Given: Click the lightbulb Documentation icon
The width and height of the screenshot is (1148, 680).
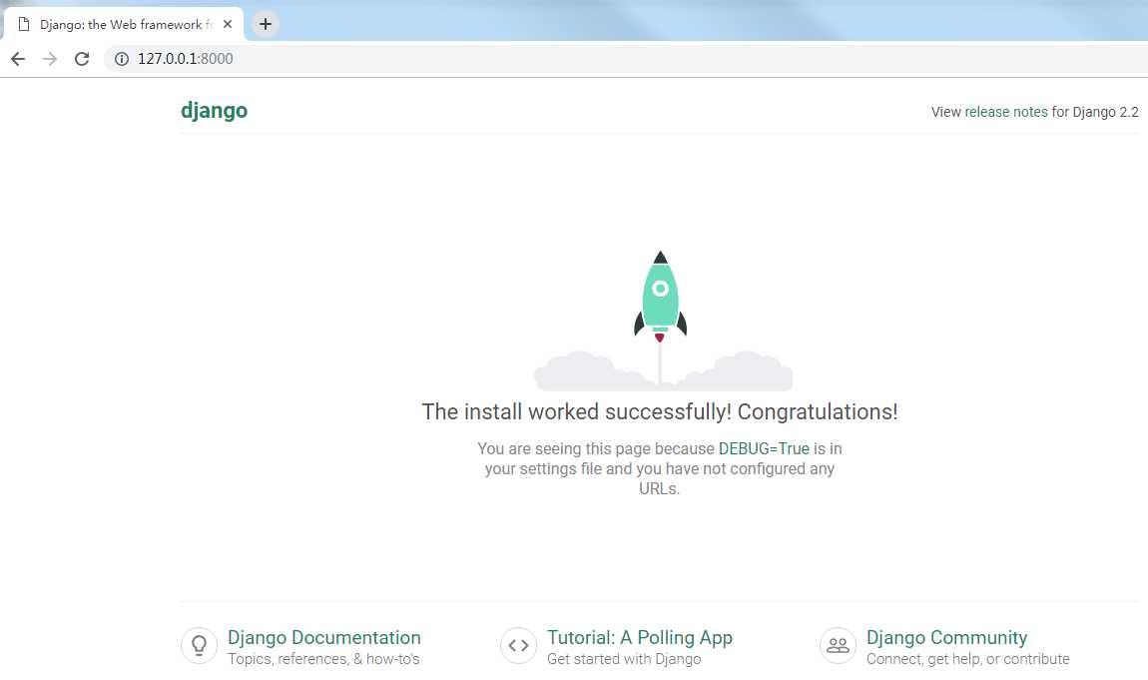Looking at the screenshot, I should (199, 646).
